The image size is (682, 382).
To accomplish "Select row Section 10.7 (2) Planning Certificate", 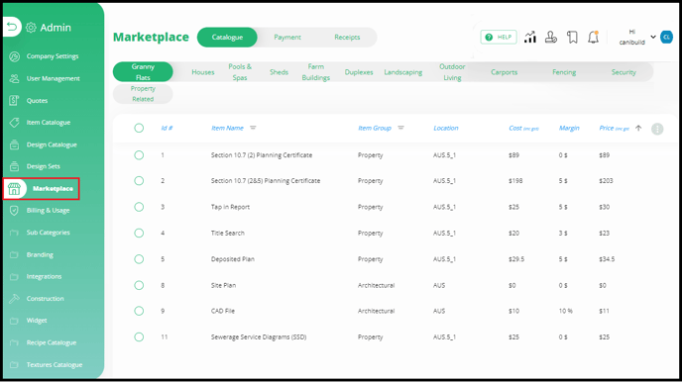I will tap(139, 155).
